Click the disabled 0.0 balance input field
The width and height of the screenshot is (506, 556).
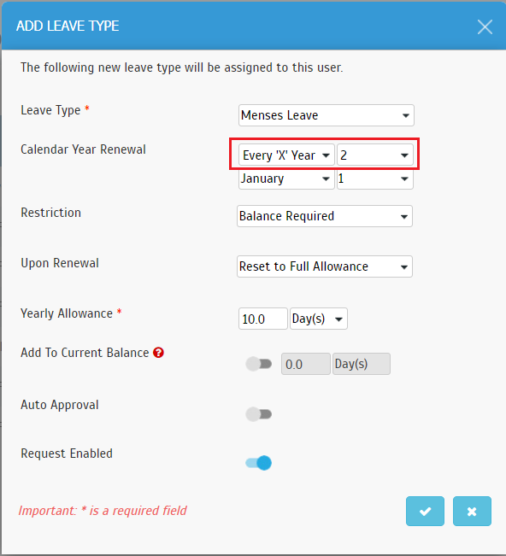(x=306, y=364)
